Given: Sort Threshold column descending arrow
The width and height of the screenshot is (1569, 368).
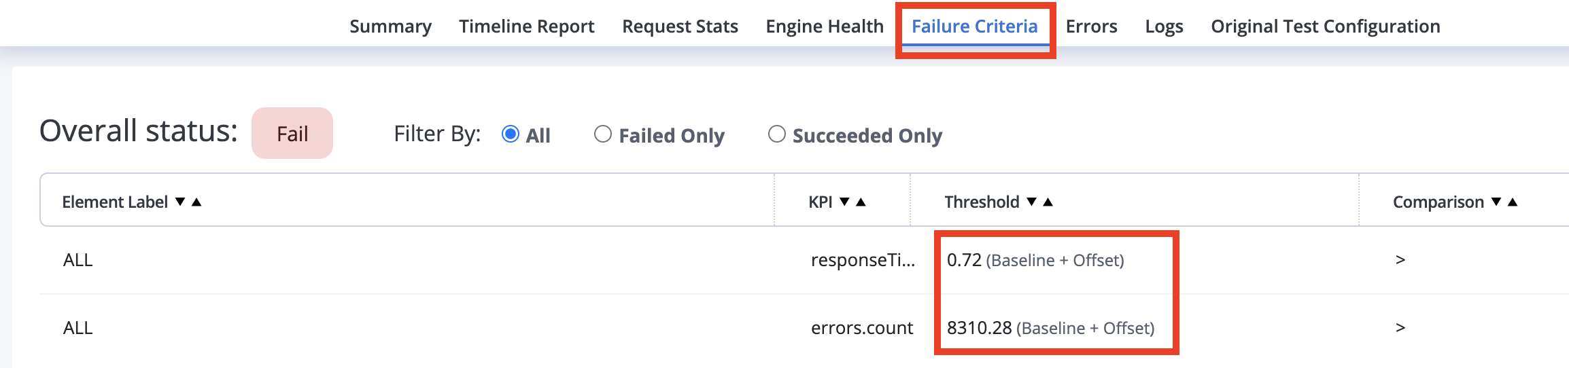Looking at the screenshot, I should click(x=1031, y=202).
